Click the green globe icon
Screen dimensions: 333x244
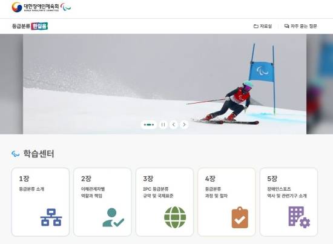tap(175, 217)
